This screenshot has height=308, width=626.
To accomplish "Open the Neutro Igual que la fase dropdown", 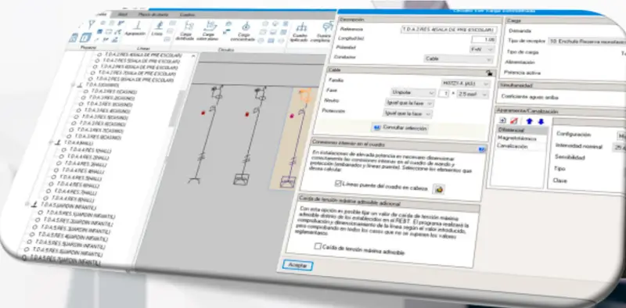I will tap(408, 103).
